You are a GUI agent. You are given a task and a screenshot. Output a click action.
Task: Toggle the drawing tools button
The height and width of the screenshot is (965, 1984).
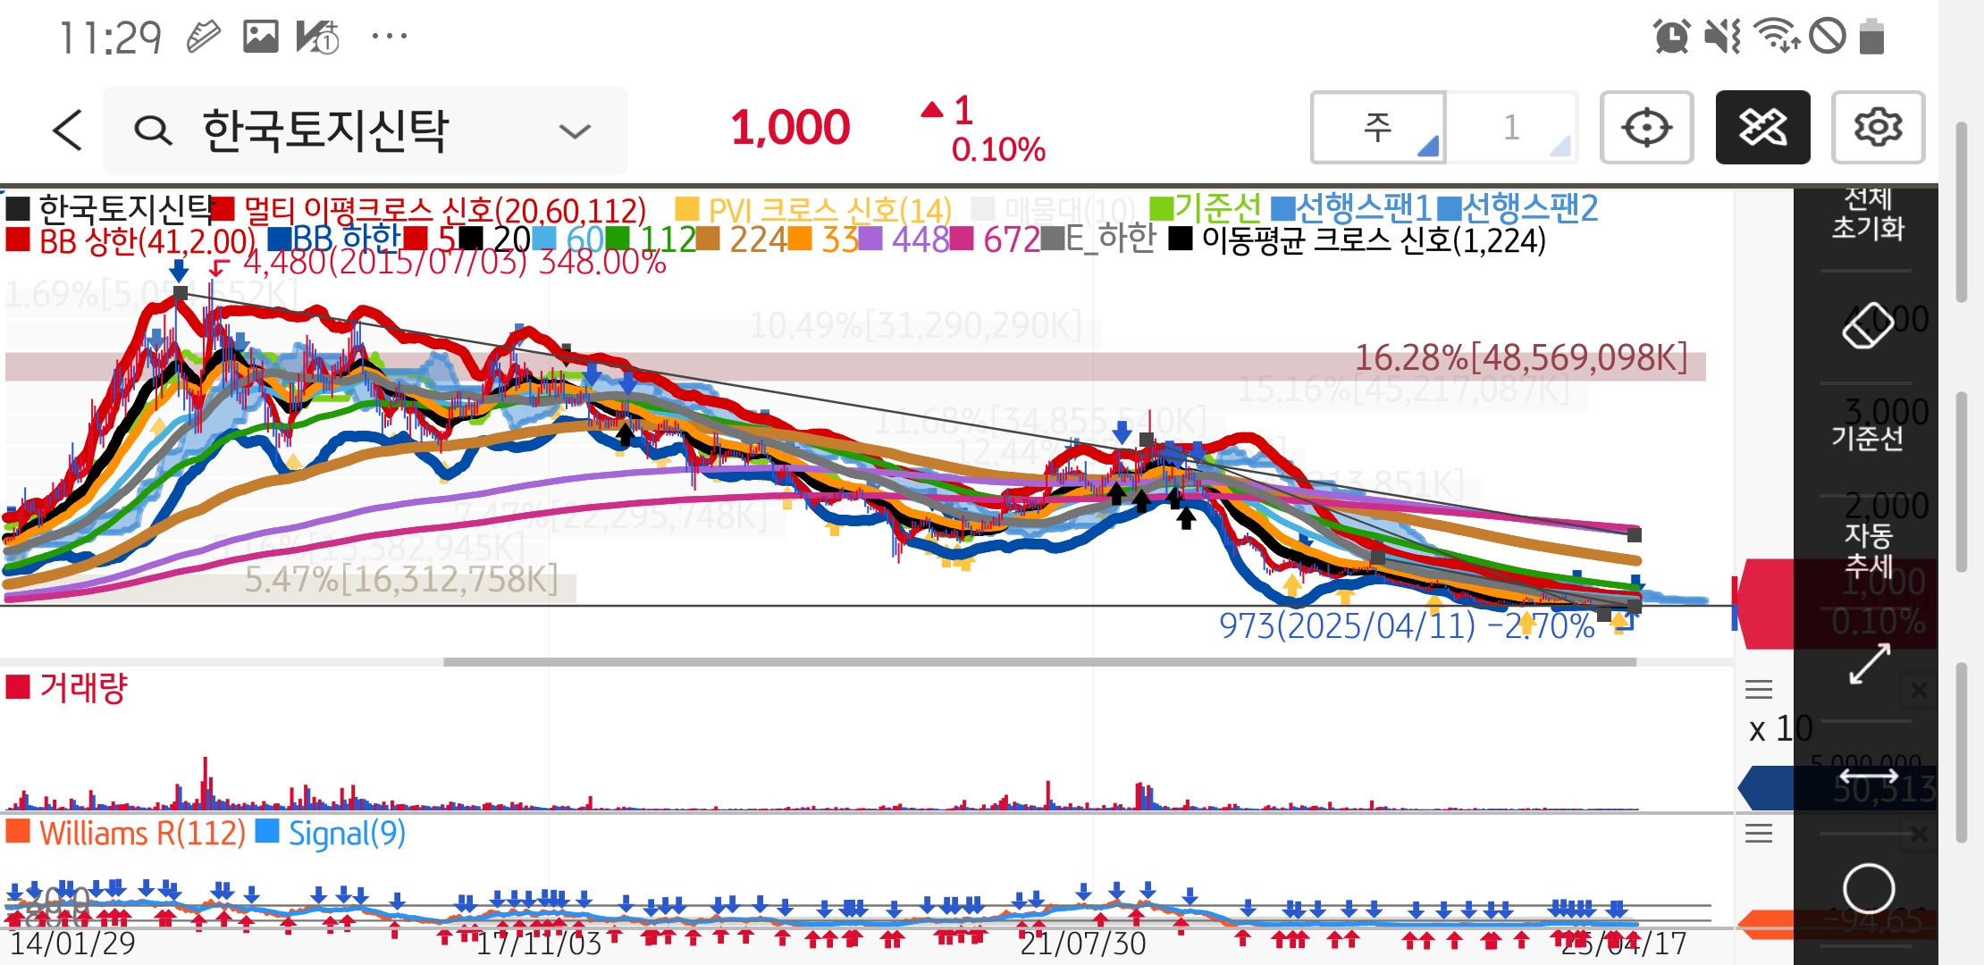tap(1762, 127)
